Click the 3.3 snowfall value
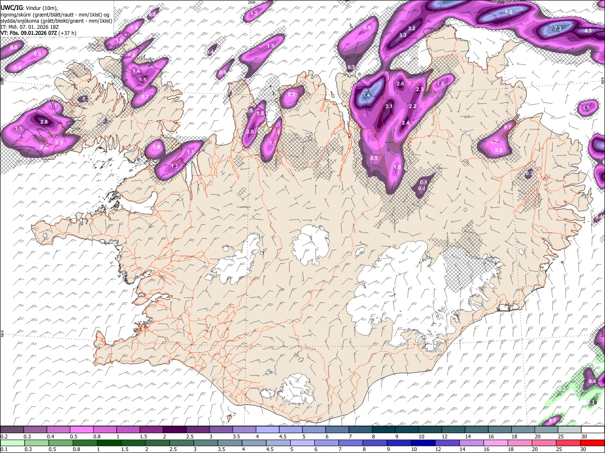The image size is (605, 453). 403,35
